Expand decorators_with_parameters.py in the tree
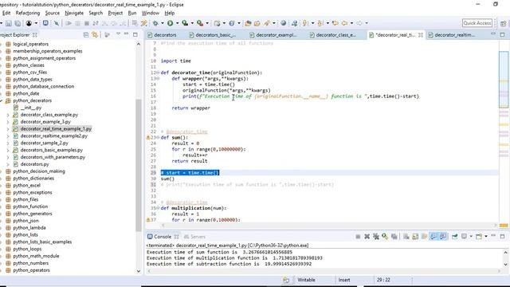Viewport: 510px width, 287px height. pos(8,157)
